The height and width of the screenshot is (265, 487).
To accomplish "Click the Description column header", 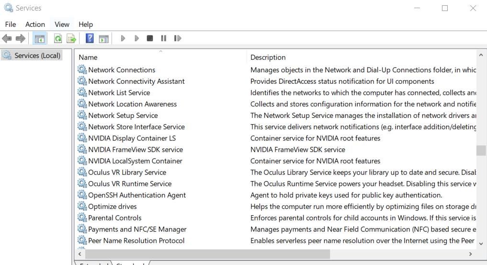I will (x=268, y=57).
